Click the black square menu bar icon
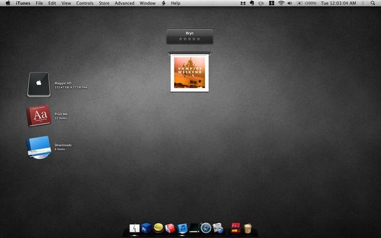 tap(272, 3)
